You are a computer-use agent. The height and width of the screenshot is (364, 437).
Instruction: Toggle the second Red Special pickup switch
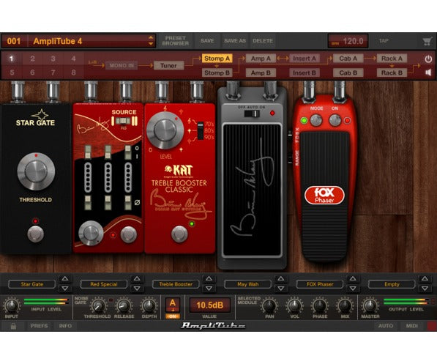pyautogui.click(x=108, y=152)
